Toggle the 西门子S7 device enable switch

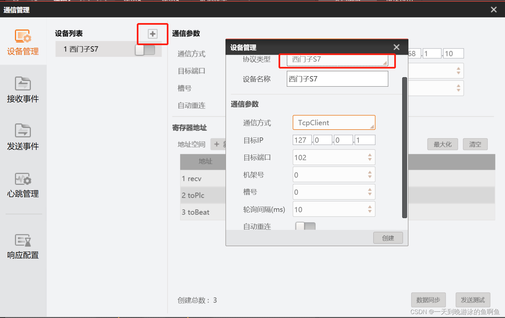[x=145, y=50]
